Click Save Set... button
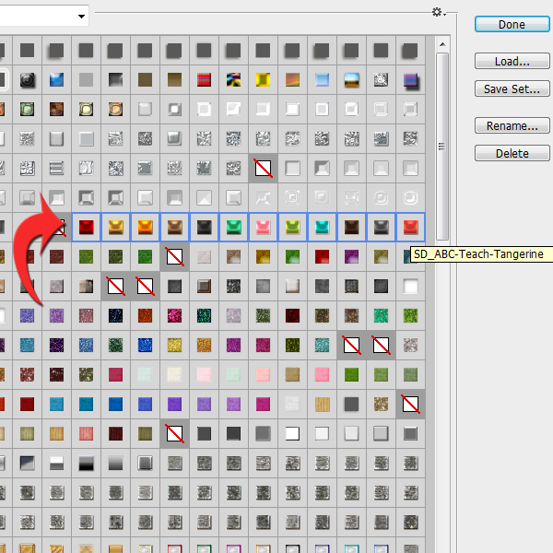This screenshot has width=553, height=553. click(x=512, y=88)
